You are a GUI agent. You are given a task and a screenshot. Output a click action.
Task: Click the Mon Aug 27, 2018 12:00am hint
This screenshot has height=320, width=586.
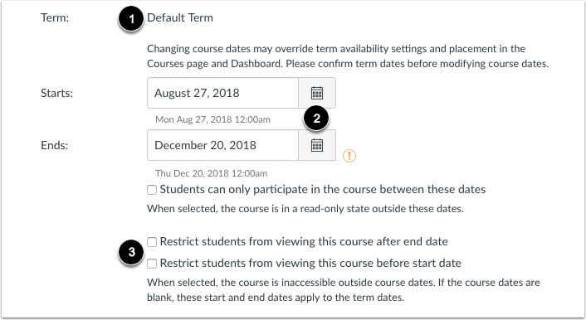tap(212, 119)
